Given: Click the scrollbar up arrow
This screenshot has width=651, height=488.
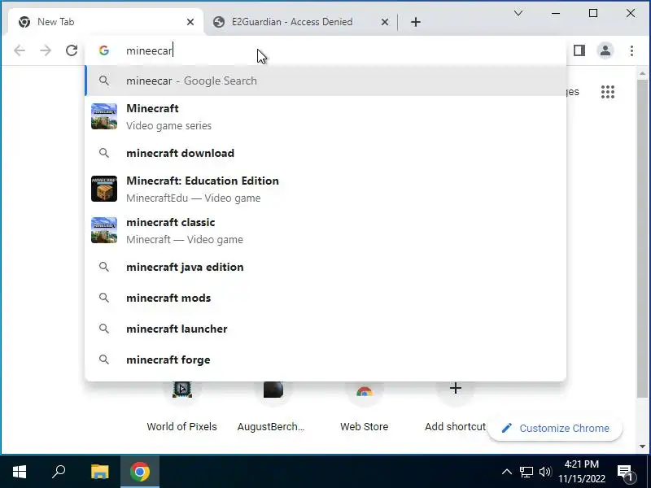Looking at the screenshot, I should click(x=642, y=73).
